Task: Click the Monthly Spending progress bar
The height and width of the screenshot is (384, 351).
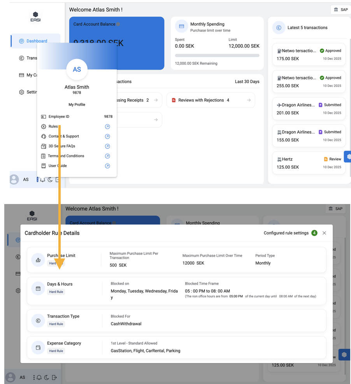Action: click(217, 56)
